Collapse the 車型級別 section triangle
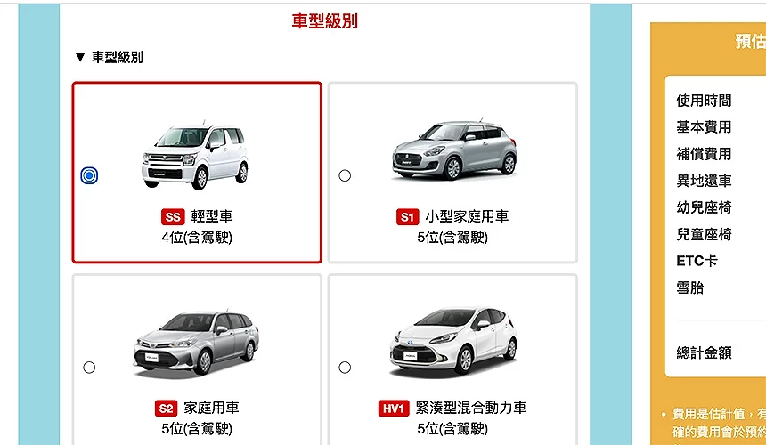766x445 pixels. point(80,57)
